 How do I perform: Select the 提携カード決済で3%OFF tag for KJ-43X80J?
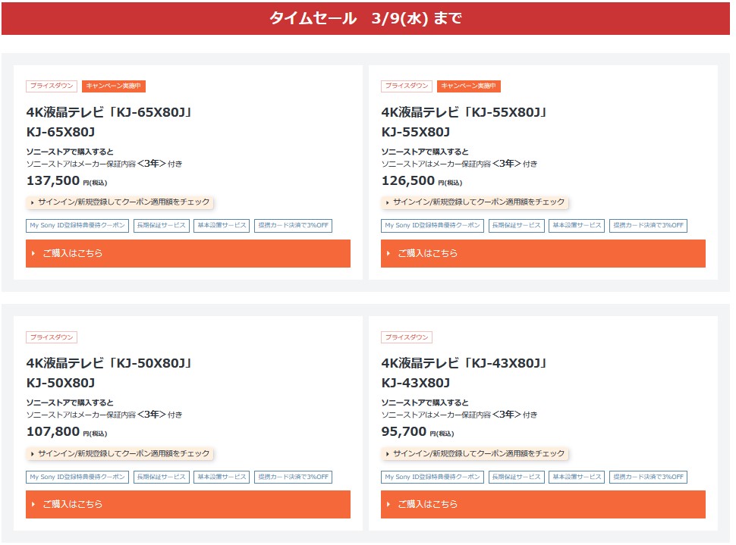click(648, 477)
